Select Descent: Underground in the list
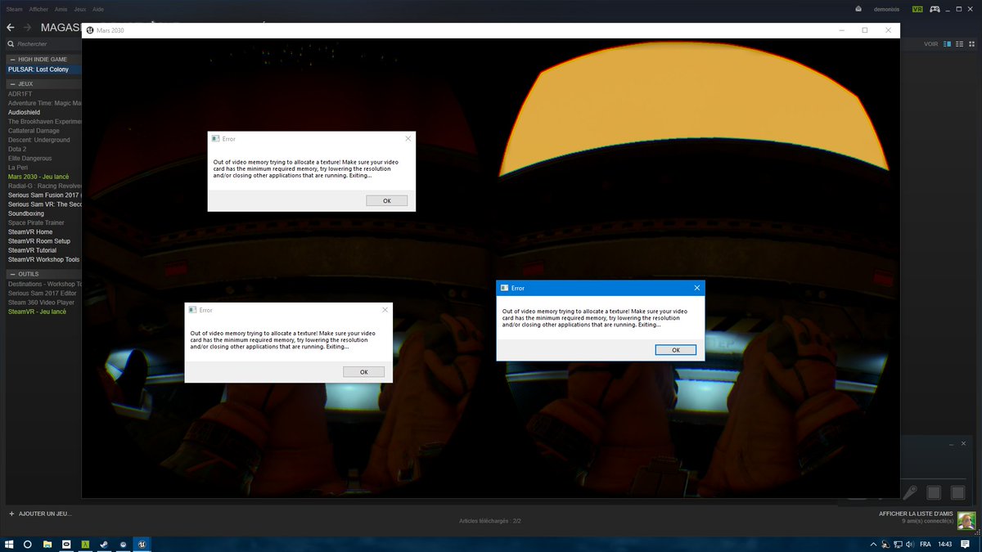This screenshot has width=982, height=552. tap(39, 140)
